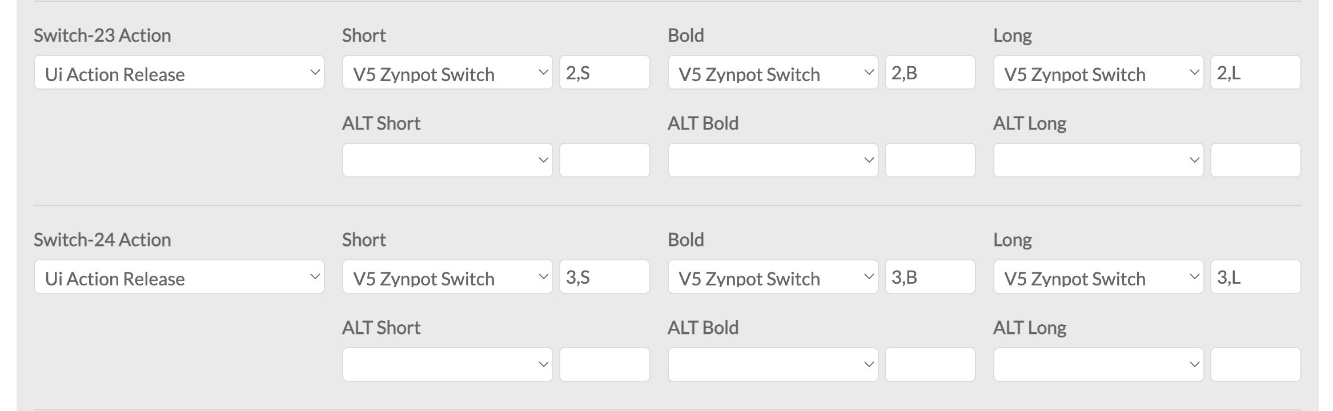Screen dimensions: 1333x411
Task: Open Switch-23 ALT Short empty dropdown
Action: pyautogui.click(x=447, y=160)
